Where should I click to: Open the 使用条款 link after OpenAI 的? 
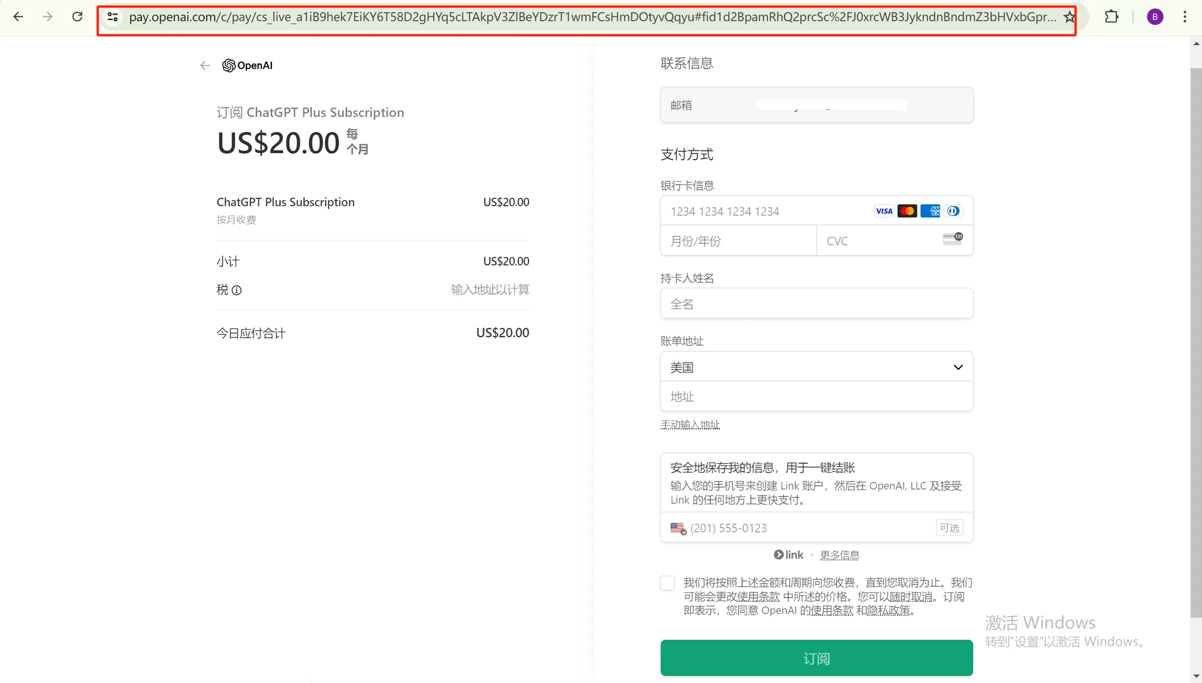click(832, 611)
